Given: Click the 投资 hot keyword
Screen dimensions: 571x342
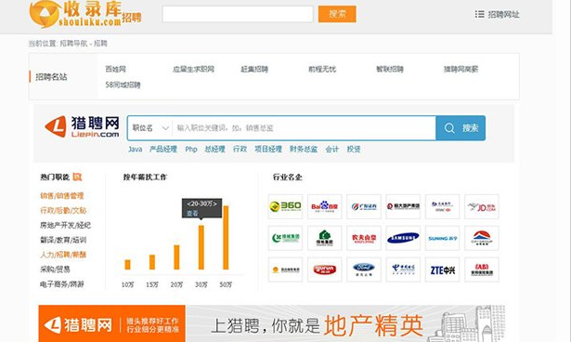Looking at the screenshot, I should [353, 149].
